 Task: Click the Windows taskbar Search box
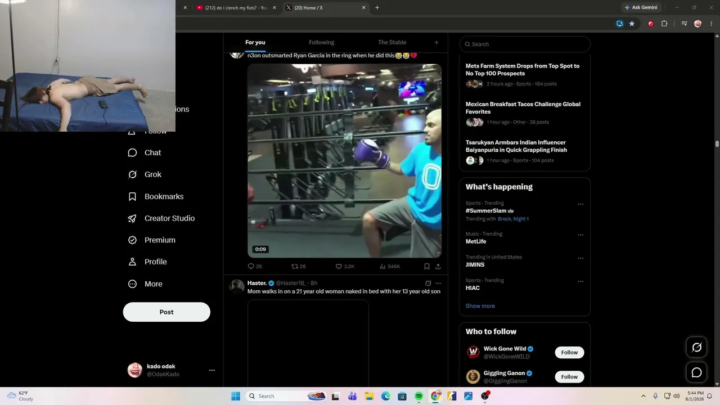(x=287, y=396)
